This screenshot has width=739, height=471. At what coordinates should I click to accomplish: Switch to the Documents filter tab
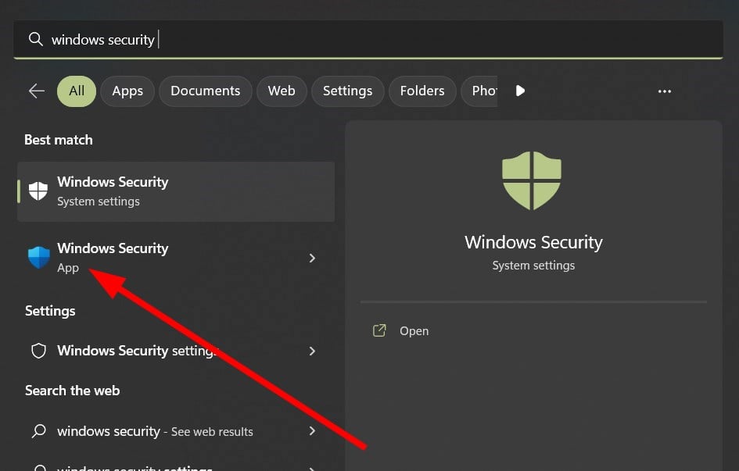[206, 91]
